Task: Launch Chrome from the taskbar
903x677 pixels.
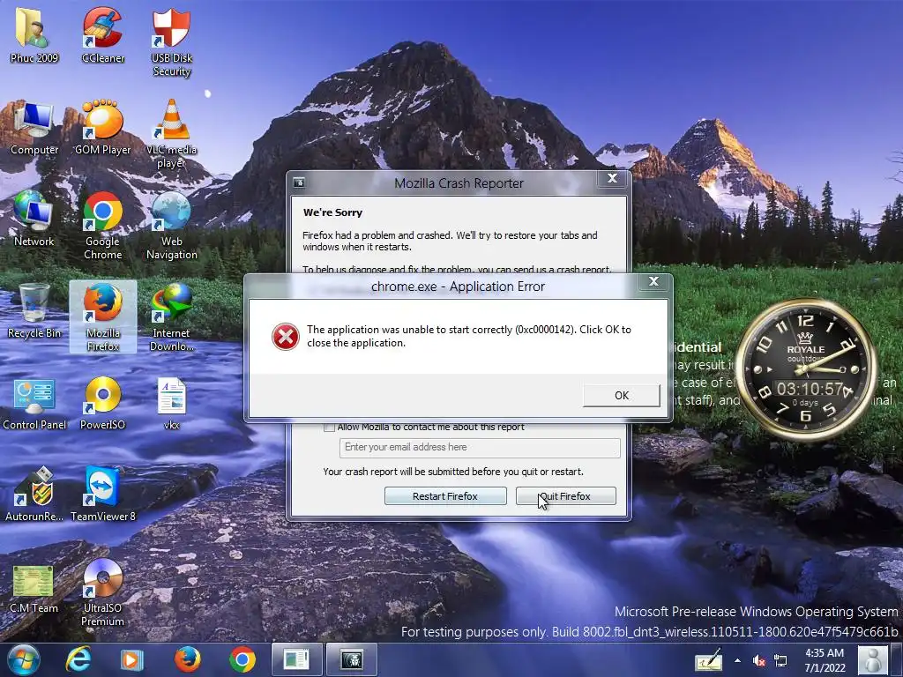Action: [243, 659]
